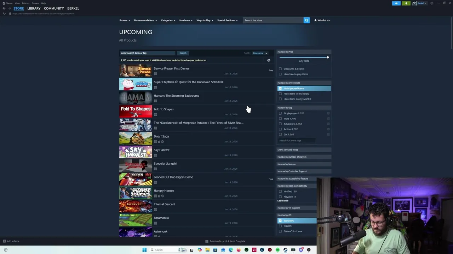
Task: Click the store search magnifier button
Action: pos(306,20)
